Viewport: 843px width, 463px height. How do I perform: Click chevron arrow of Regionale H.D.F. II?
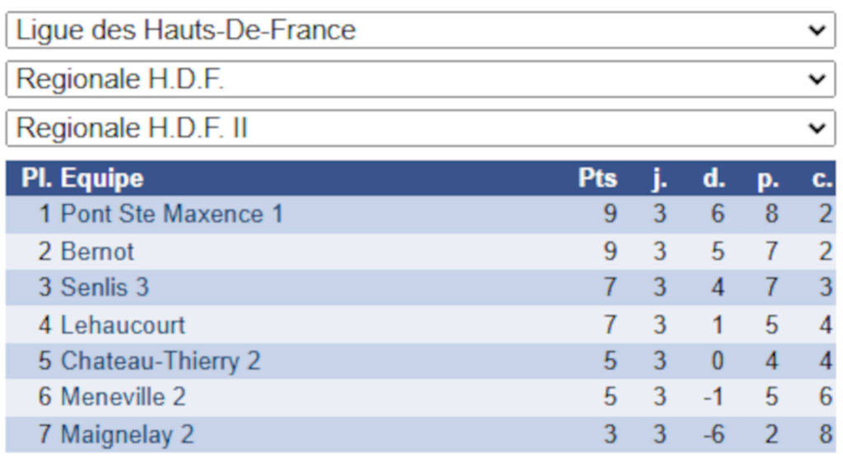coord(817,127)
